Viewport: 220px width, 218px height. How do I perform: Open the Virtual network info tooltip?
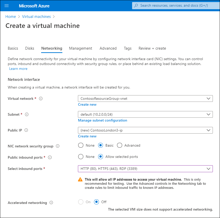tap(41, 98)
